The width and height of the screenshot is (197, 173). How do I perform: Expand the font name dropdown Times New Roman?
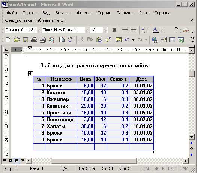87,30
